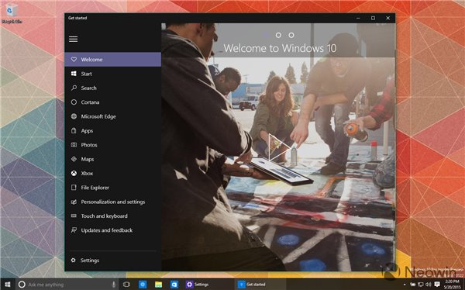Open Updates and feedback section
The image size is (465, 290).
pos(113,230)
